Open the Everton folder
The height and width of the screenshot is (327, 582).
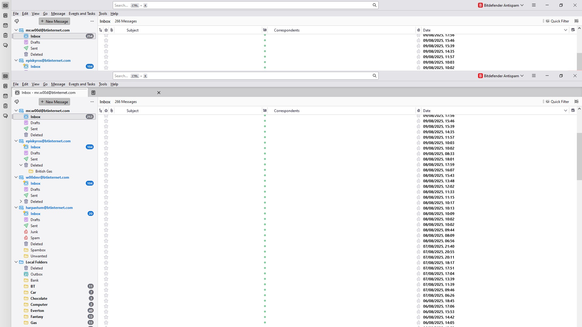pyautogui.click(x=37, y=311)
